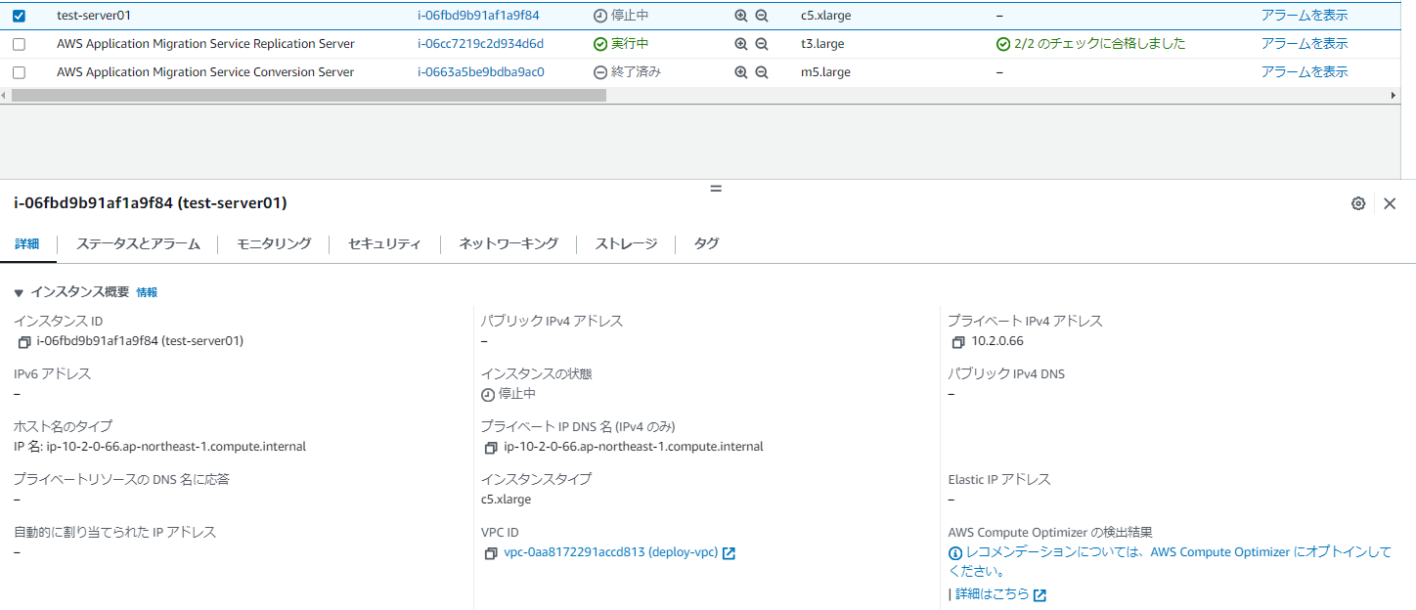Click the details panel resize handle
1416x610 pixels.
point(716,188)
